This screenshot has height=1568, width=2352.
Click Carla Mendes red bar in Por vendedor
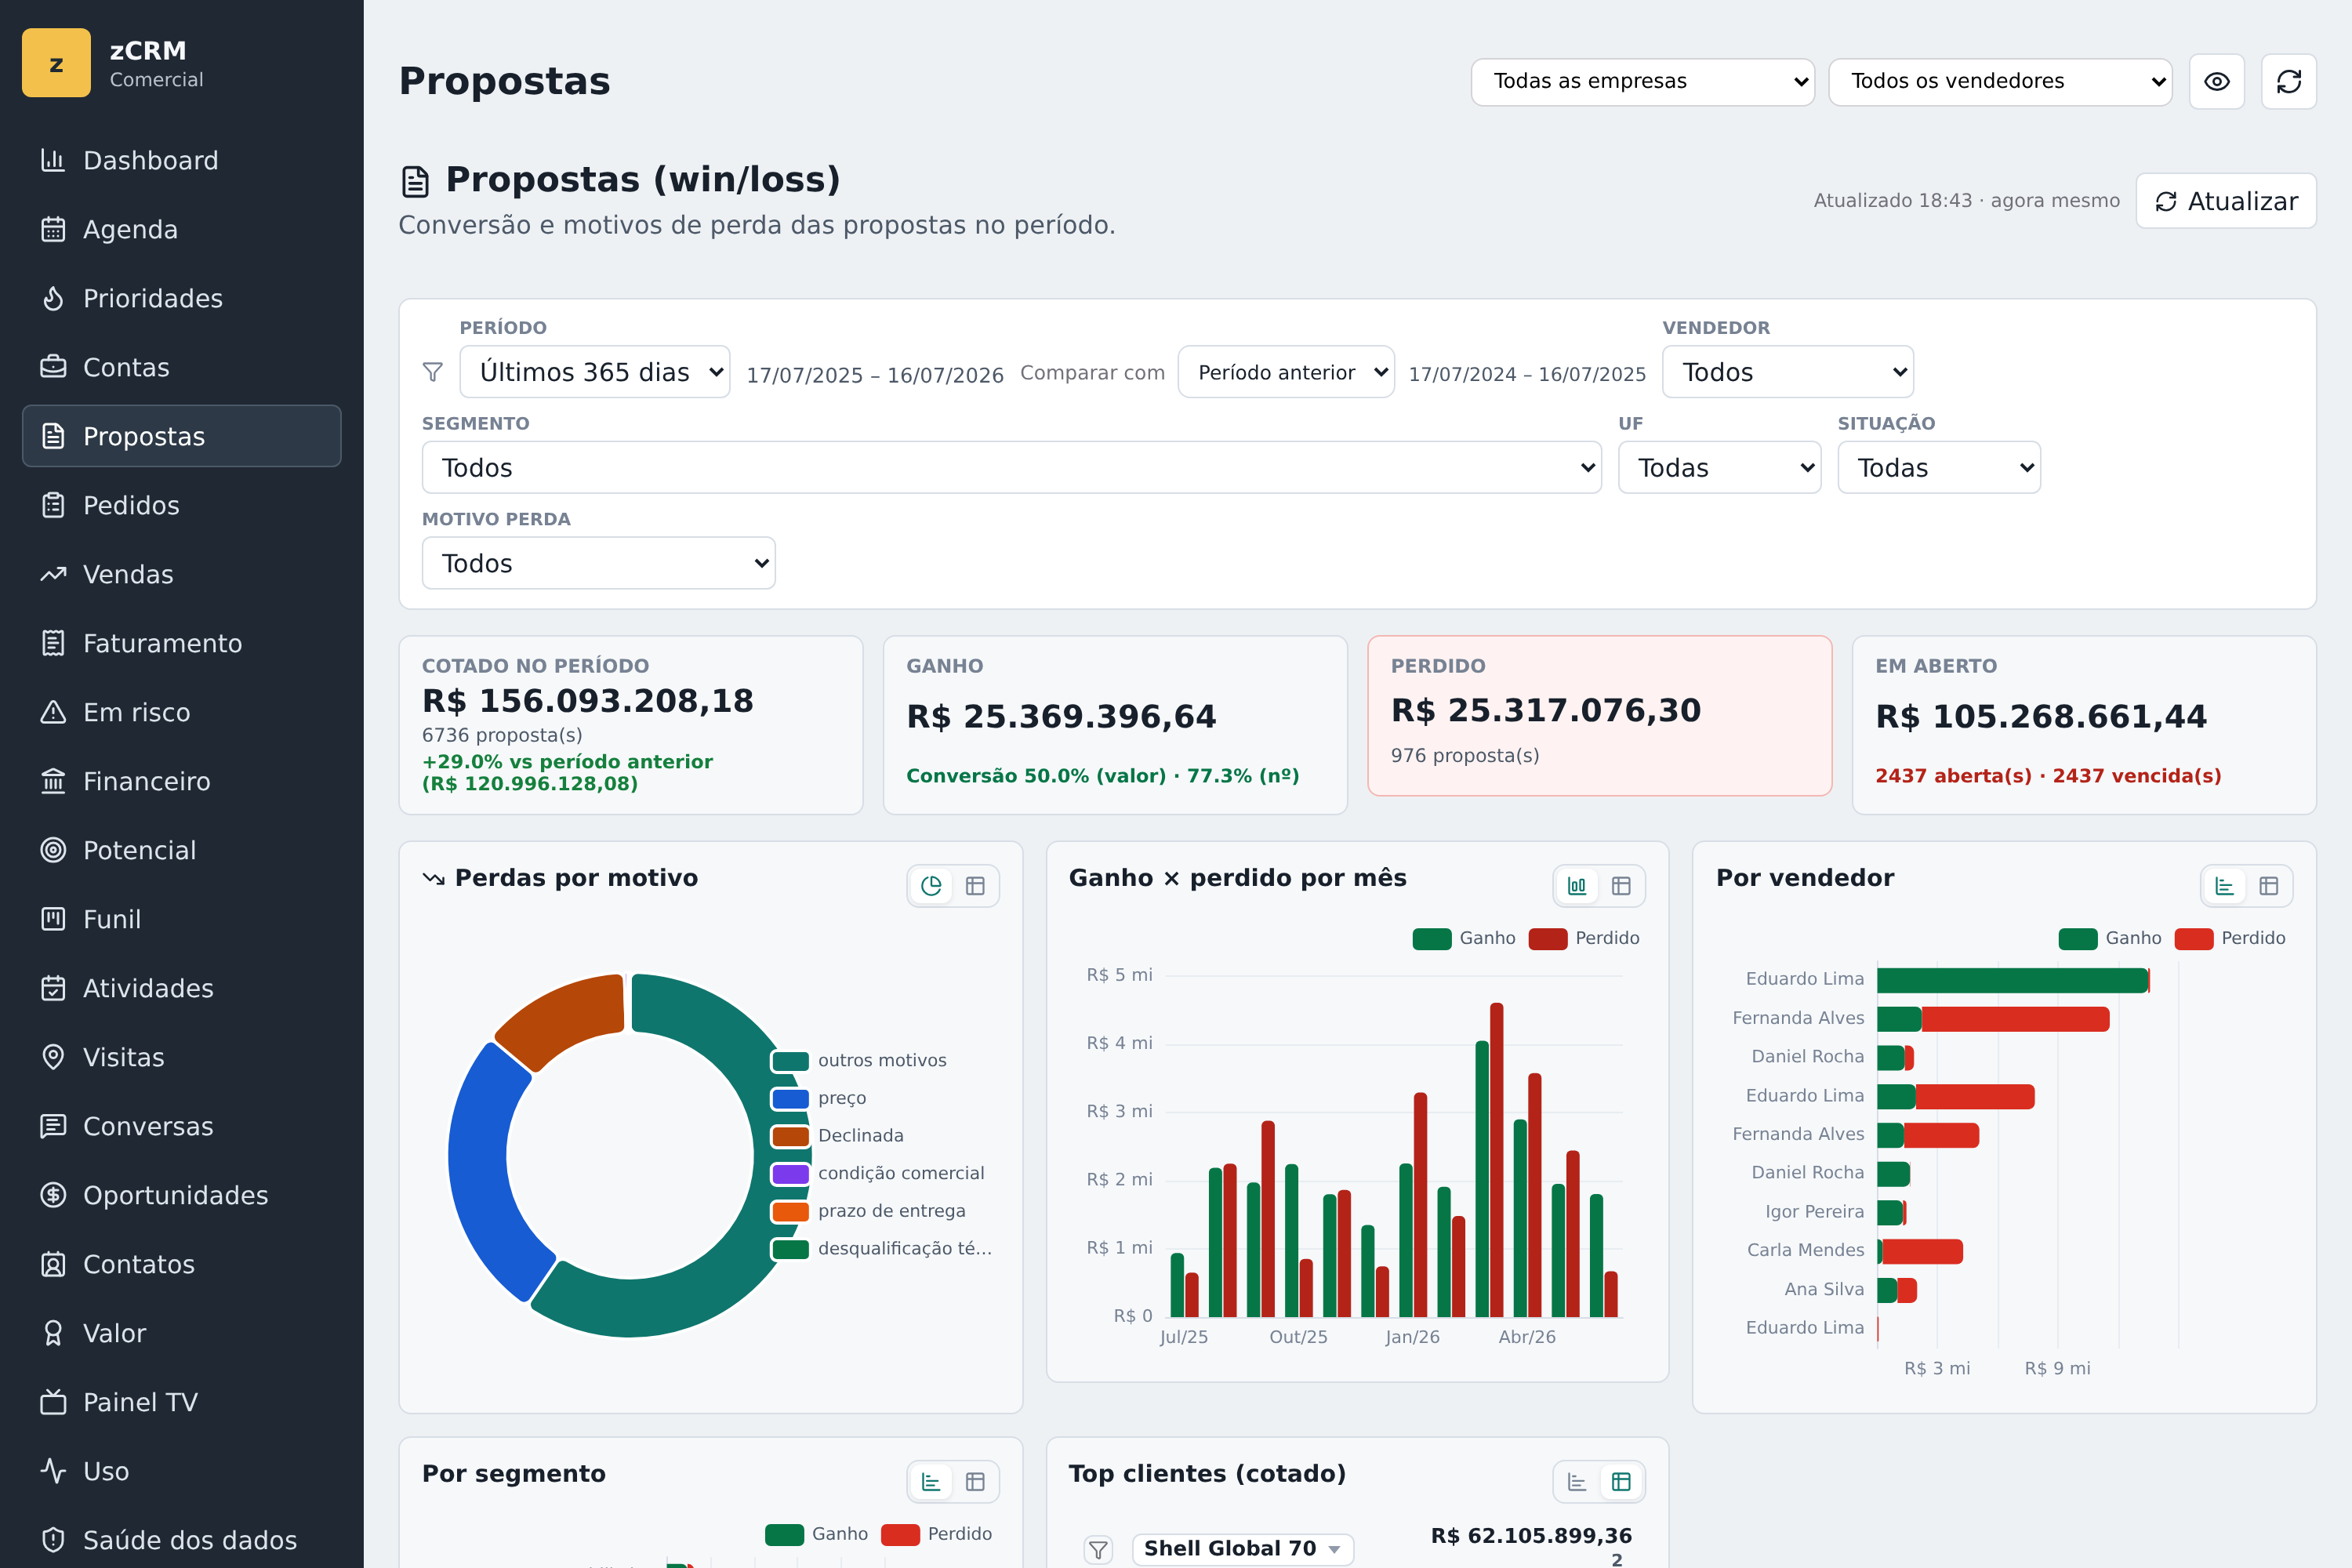coord(1922,1251)
